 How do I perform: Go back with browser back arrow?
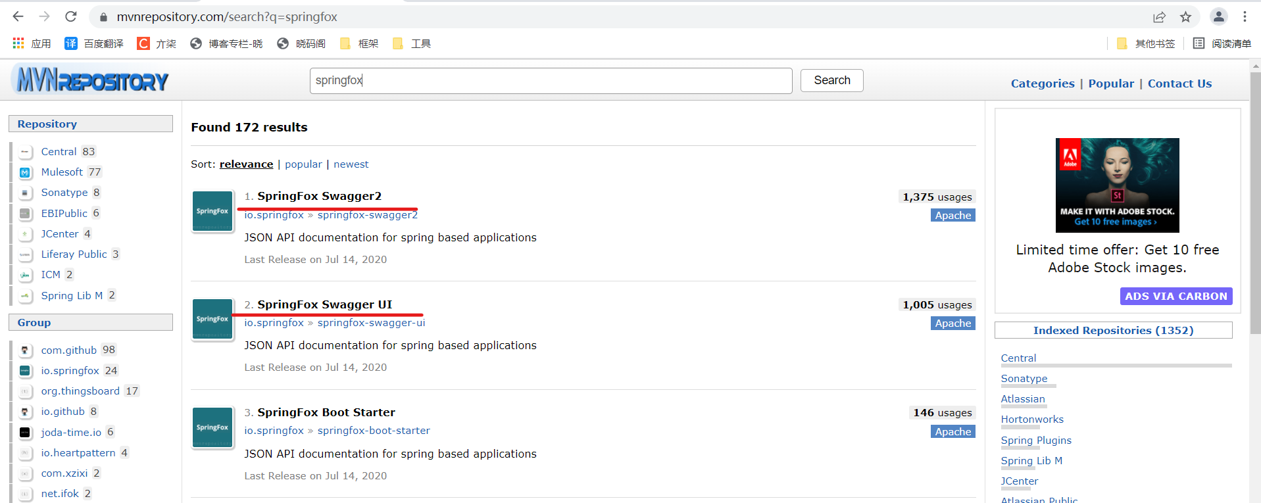pyautogui.click(x=18, y=16)
